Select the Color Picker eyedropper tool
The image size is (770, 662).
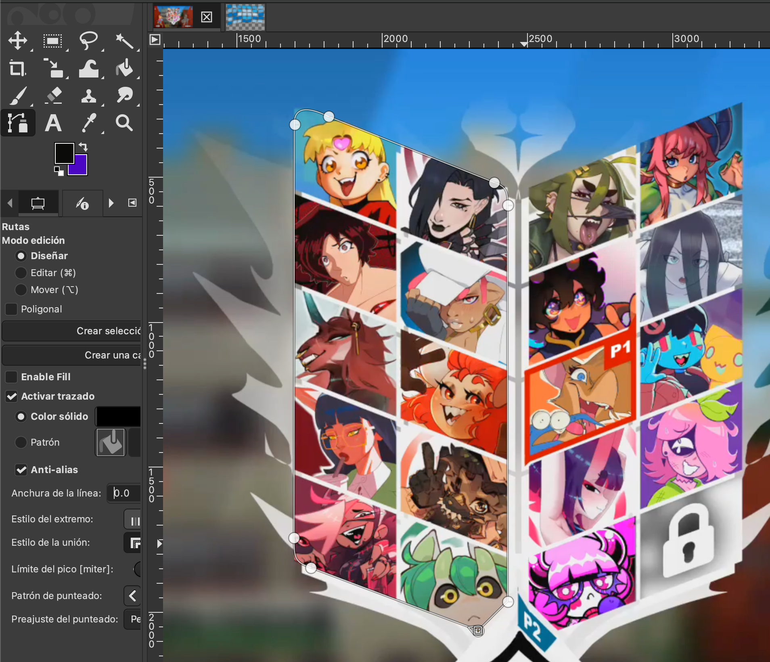88,123
